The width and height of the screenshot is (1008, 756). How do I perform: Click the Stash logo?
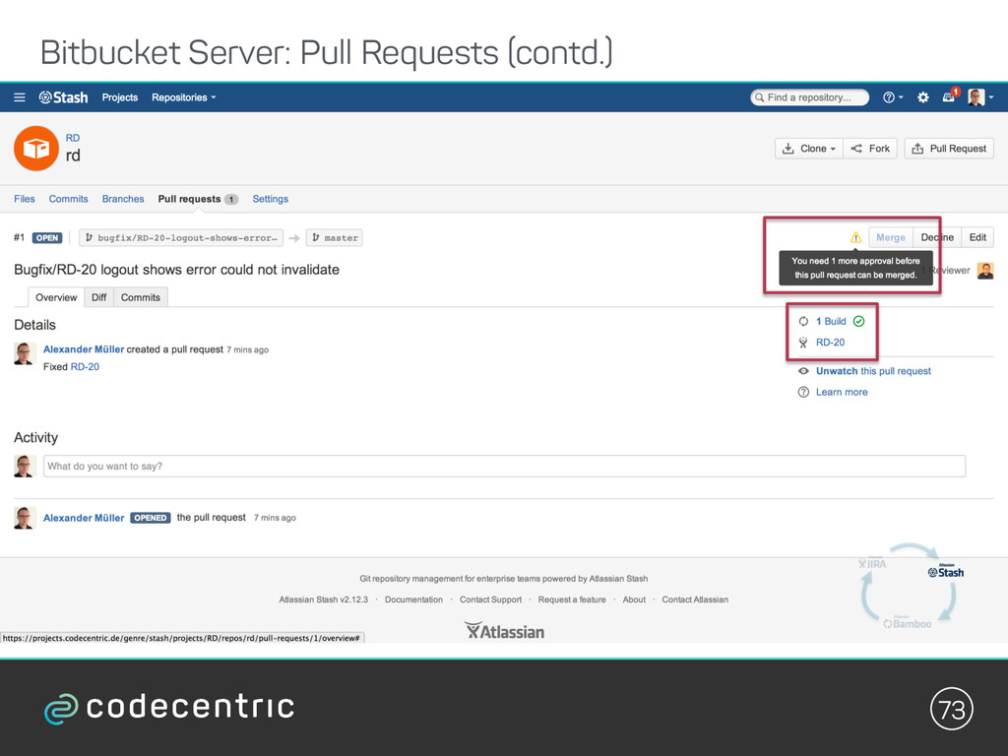(63, 97)
